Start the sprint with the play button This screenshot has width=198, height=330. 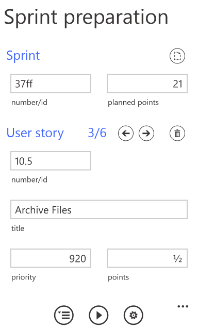coord(98,315)
